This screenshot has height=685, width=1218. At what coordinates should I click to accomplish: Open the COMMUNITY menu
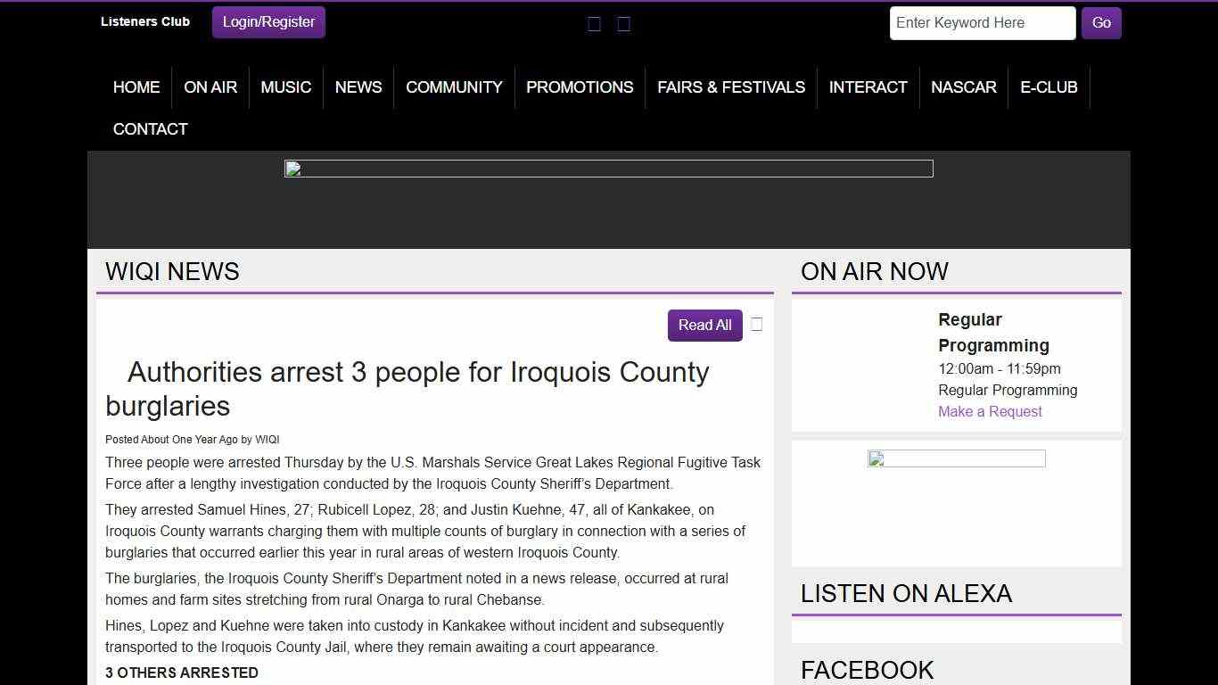pos(454,87)
